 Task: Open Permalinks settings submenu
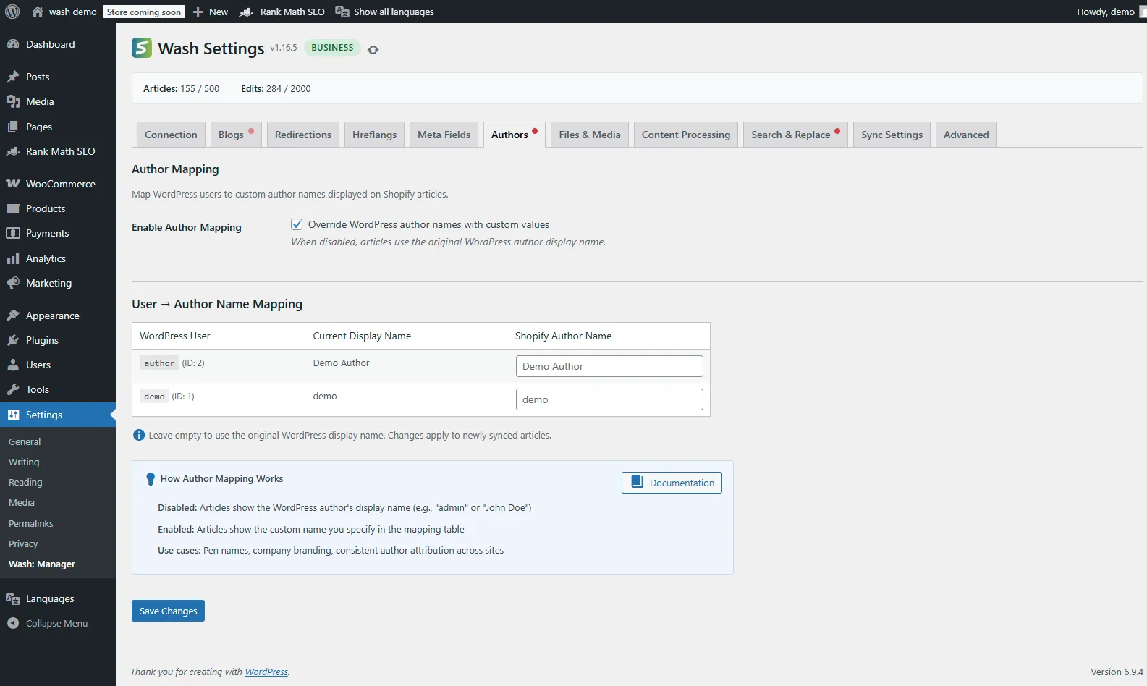pyautogui.click(x=31, y=523)
